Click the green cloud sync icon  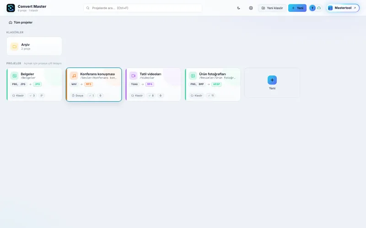pos(319,8)
